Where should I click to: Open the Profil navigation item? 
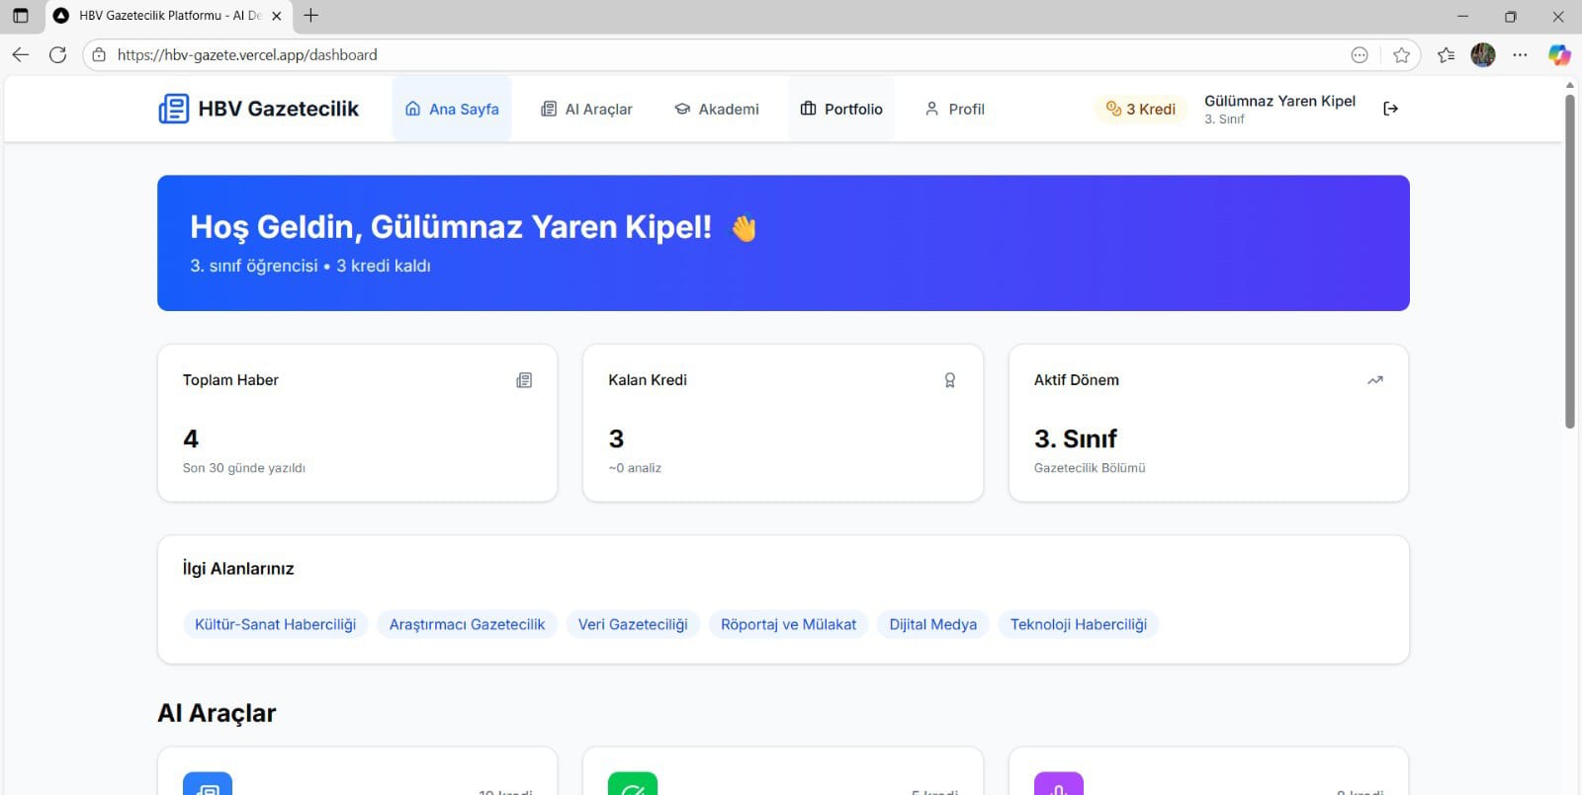pyautogui.click(x=954, y=110)
